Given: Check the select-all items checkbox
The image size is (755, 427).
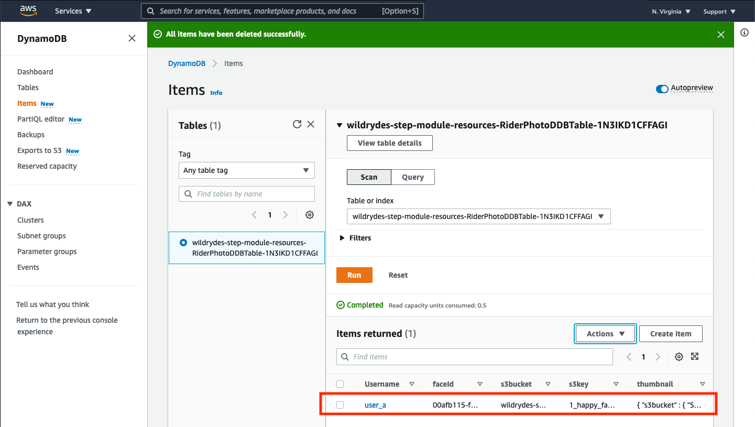Looking at the screenshot, I should [340, 384].
